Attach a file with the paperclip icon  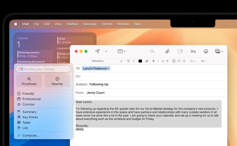pyautogui.click(x=167, y=51)
